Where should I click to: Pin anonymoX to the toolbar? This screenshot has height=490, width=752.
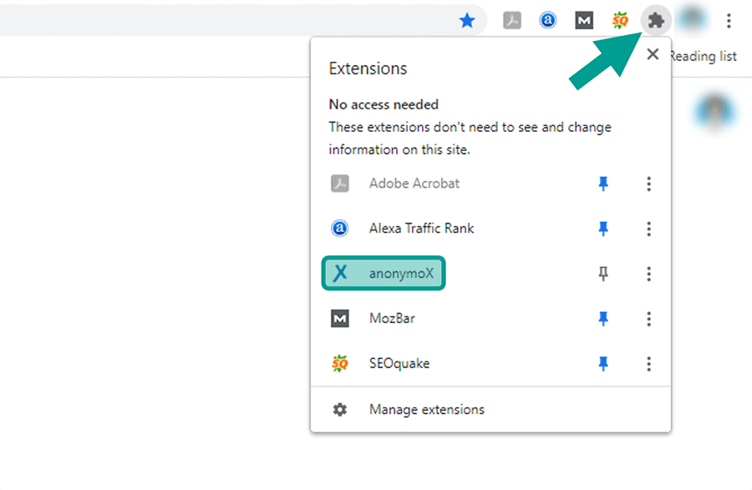603,274
